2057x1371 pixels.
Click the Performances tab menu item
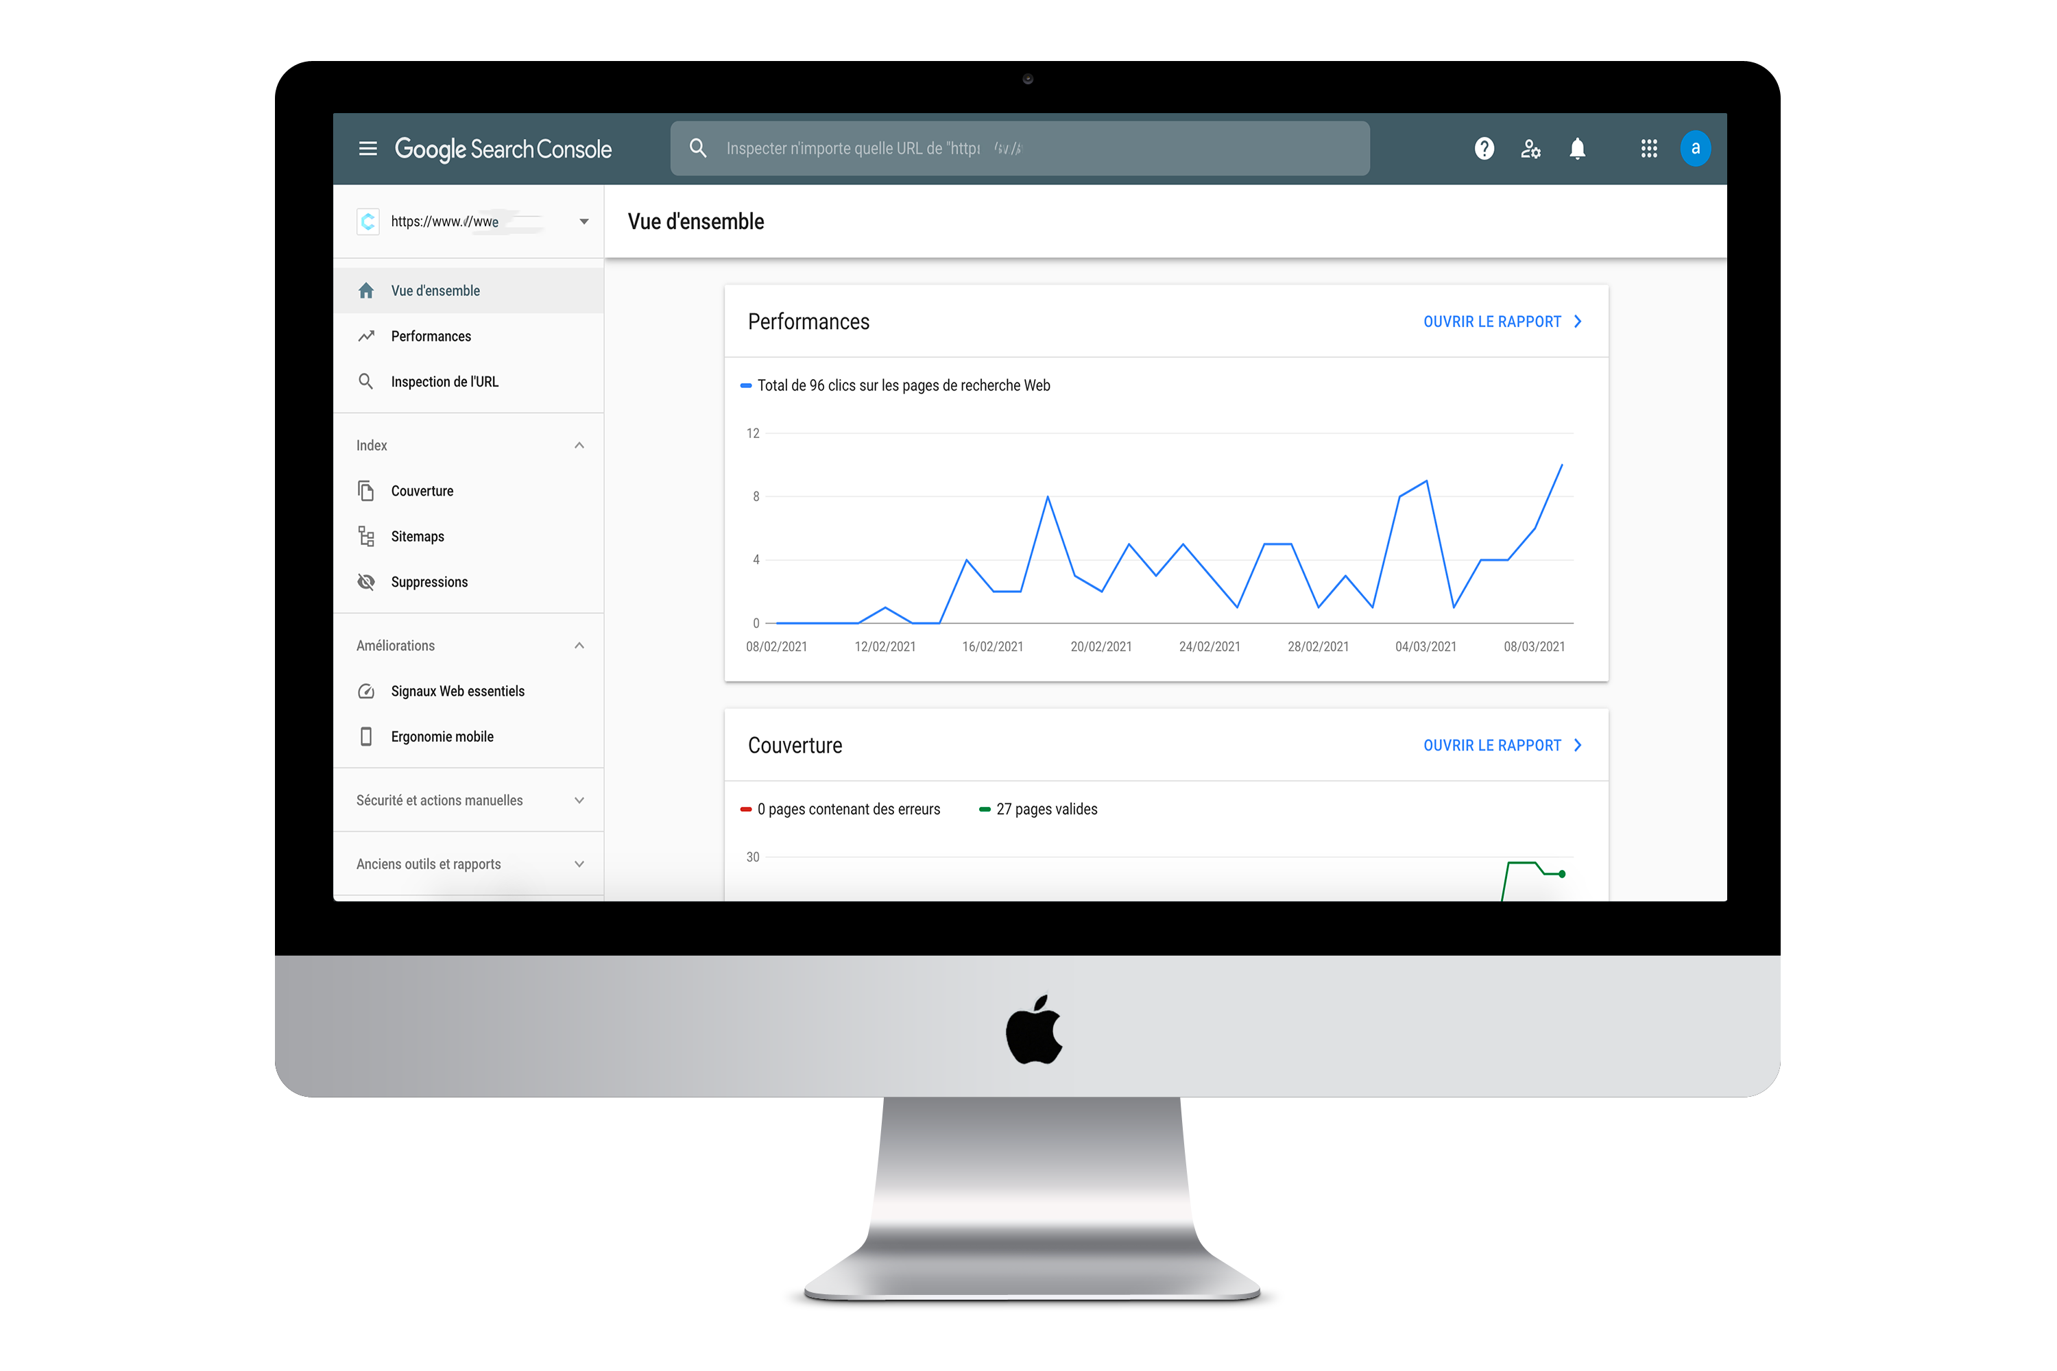tap(430, 335)
